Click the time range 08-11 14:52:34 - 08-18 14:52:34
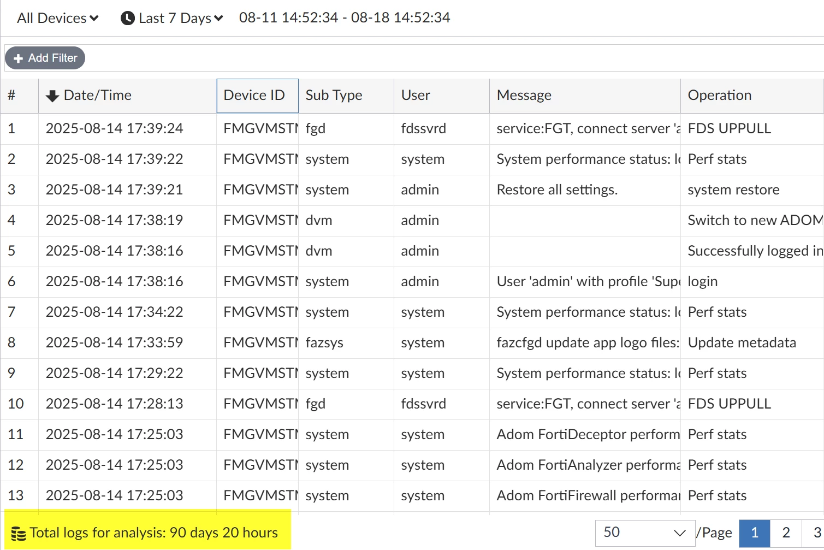Screen dimensions: 824x550 point(345,18)
